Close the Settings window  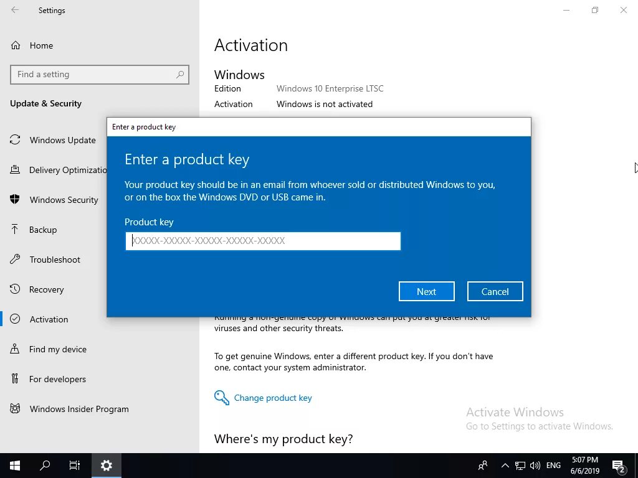coord(623,10)
